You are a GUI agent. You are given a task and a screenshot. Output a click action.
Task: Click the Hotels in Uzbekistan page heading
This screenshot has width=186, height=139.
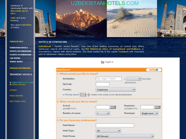coord(53,42)
